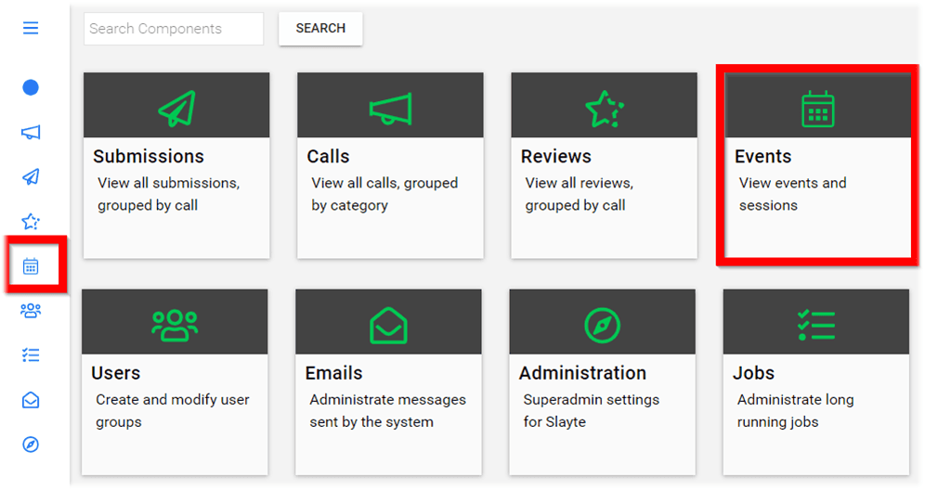Click the green compass on Administration card
The image size is (925, 490).
(x=602, y=326)
